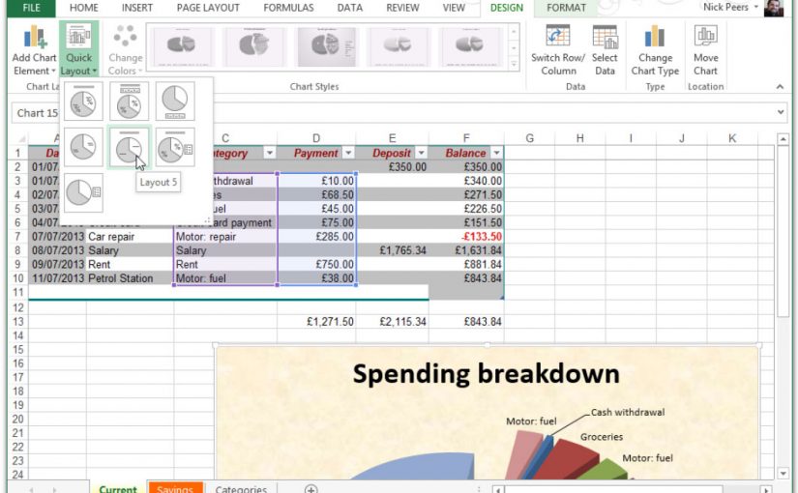Open the Change Colors palette
Image resolution: width=798 pixels, height=493 pixels.
(x=125, y=50)
